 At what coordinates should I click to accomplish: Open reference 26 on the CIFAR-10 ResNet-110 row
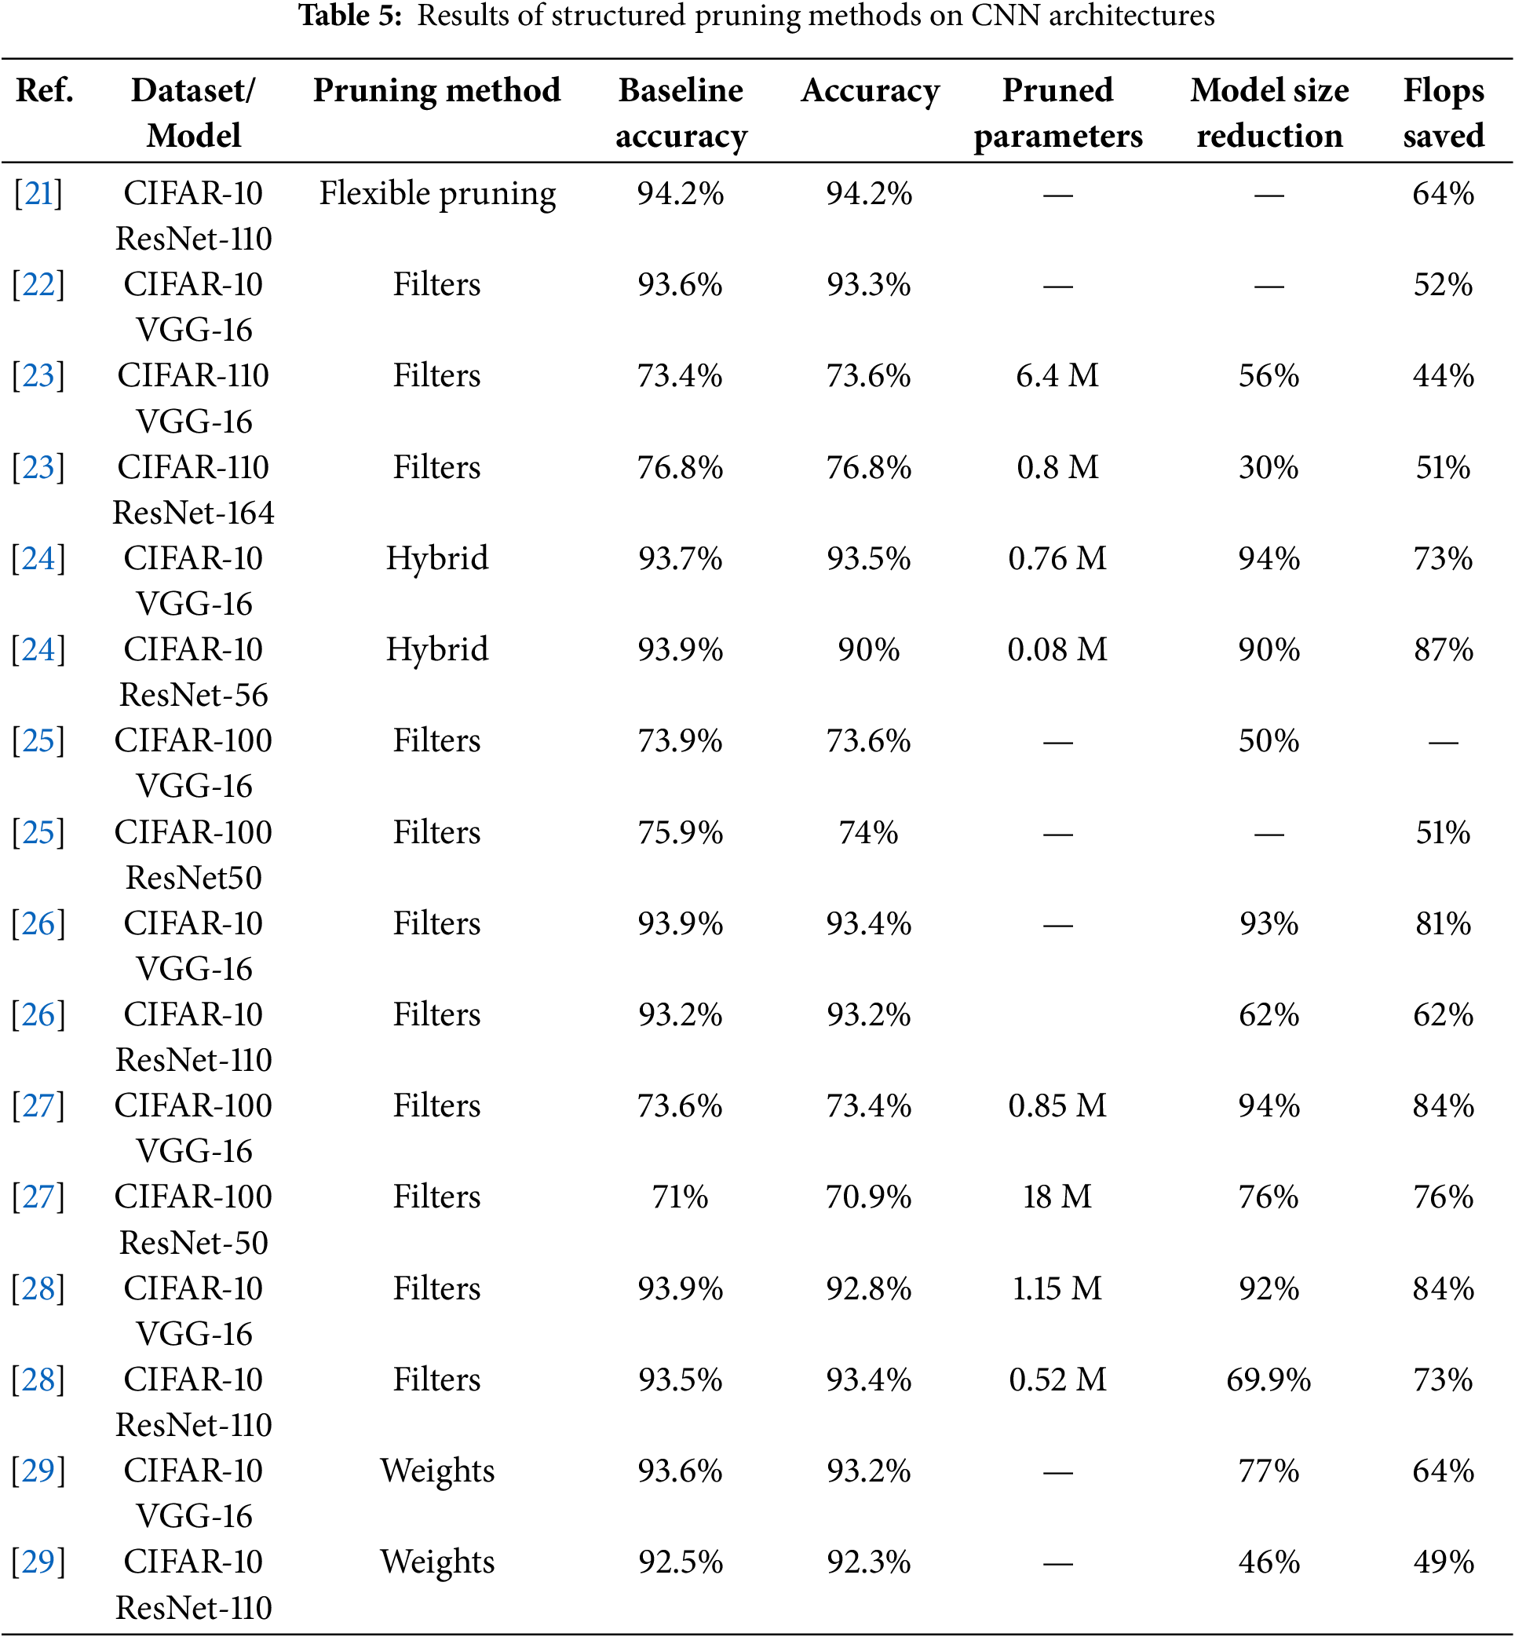pyautogui.click(x=38, y=1015)
